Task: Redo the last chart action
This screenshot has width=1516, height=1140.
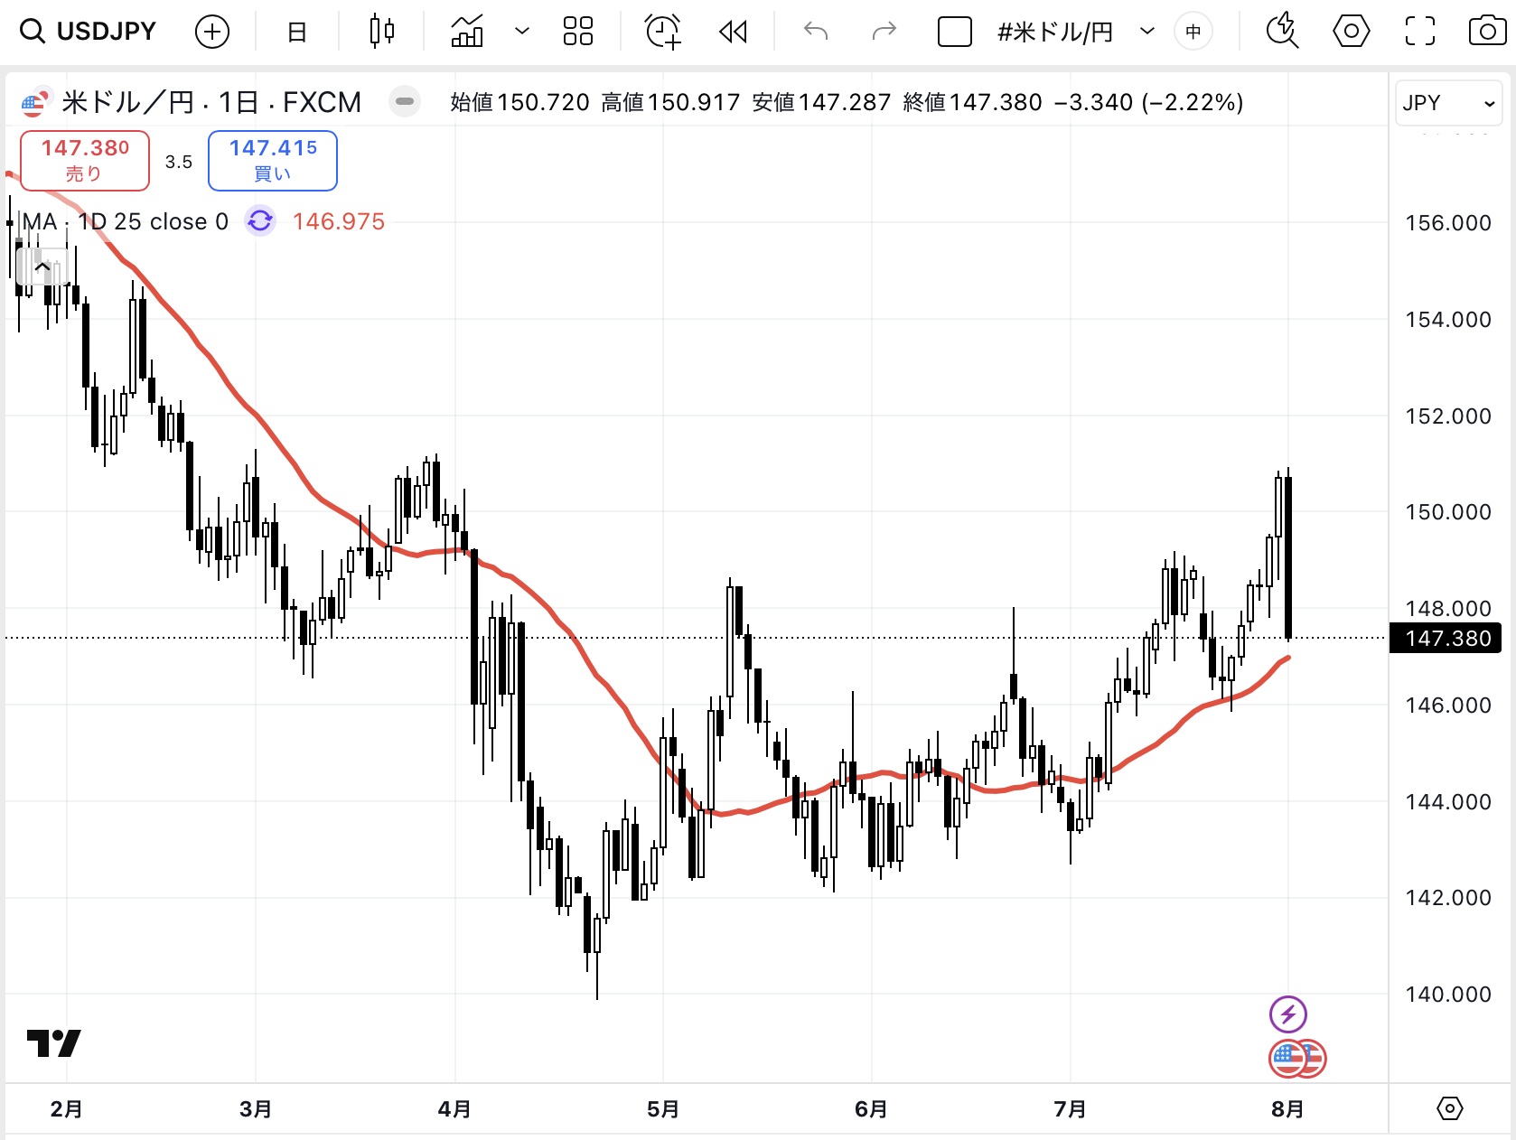Action: (x=884, y=33)
